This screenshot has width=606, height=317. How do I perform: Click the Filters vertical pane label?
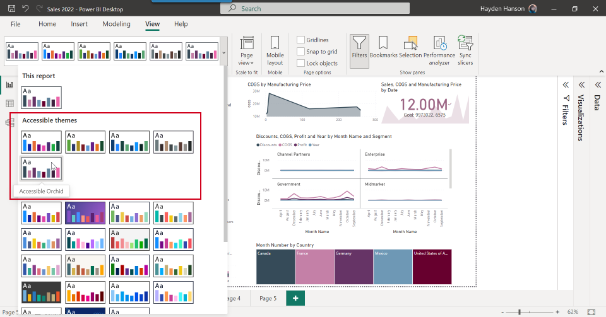pyautogui.click(x=566, y=115)
